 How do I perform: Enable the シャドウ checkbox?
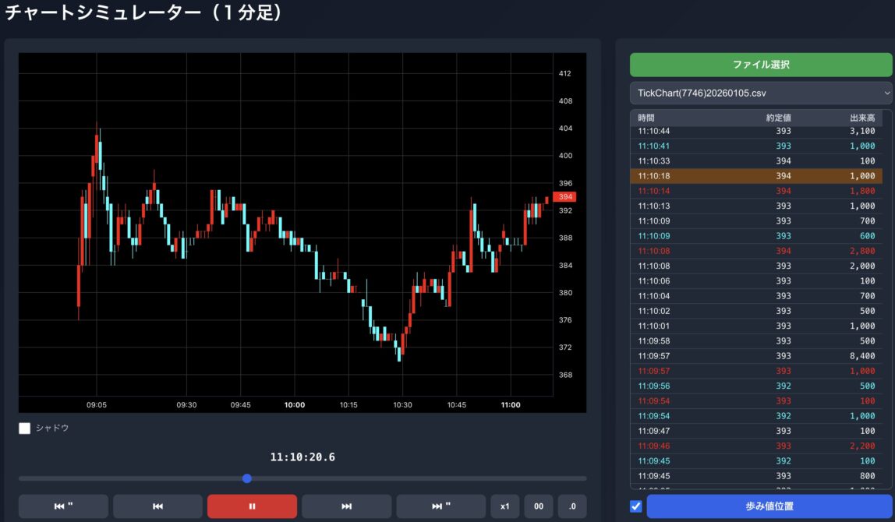25,428
